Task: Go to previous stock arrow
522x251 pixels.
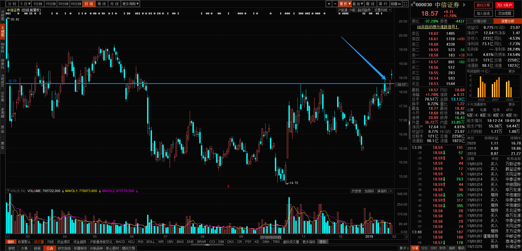Action: [412, 5]
